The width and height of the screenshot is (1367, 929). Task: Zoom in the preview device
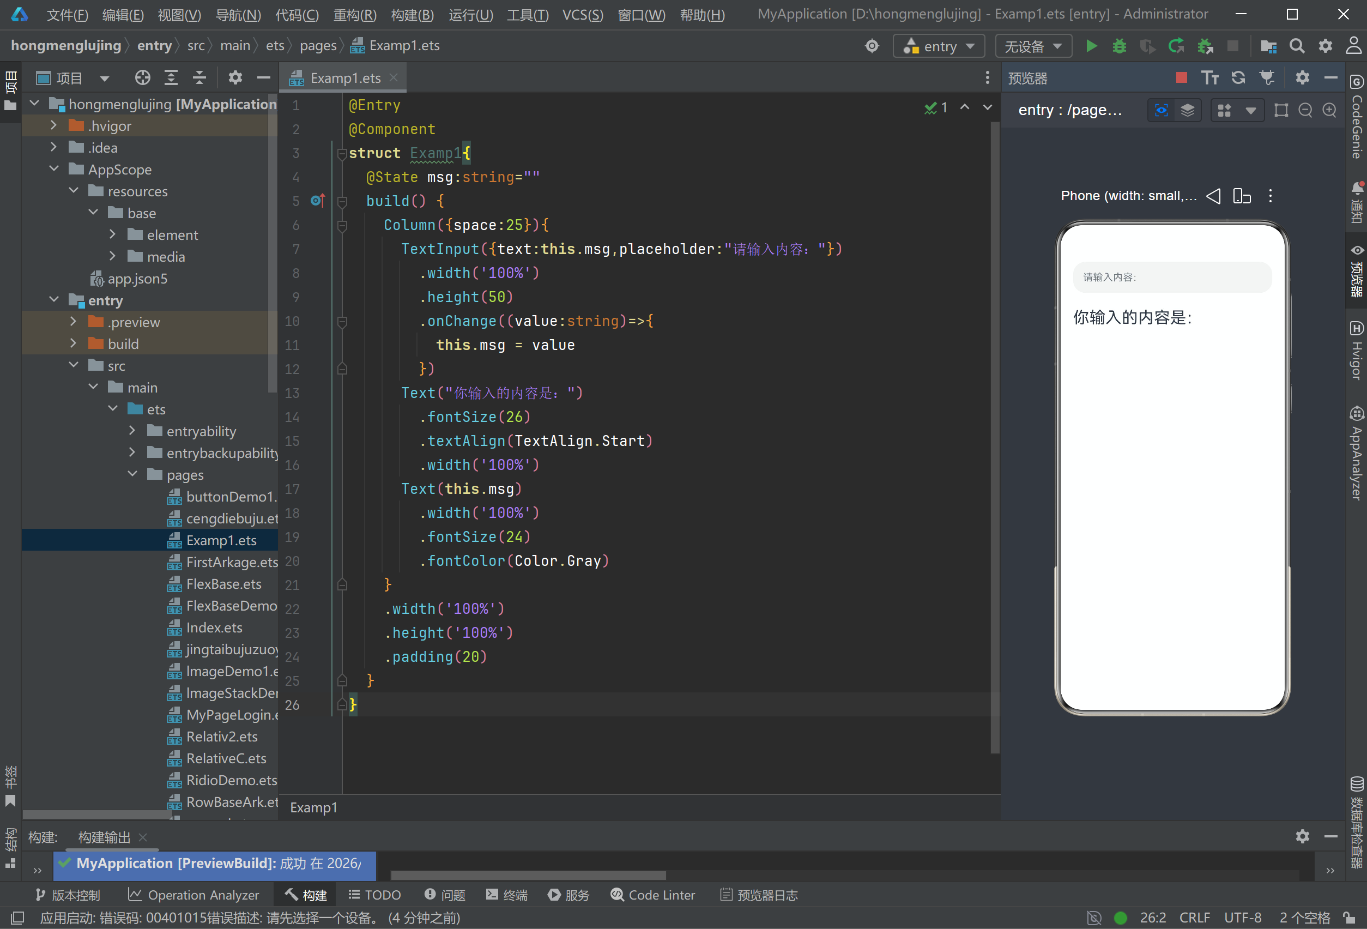pos(1329,110)
